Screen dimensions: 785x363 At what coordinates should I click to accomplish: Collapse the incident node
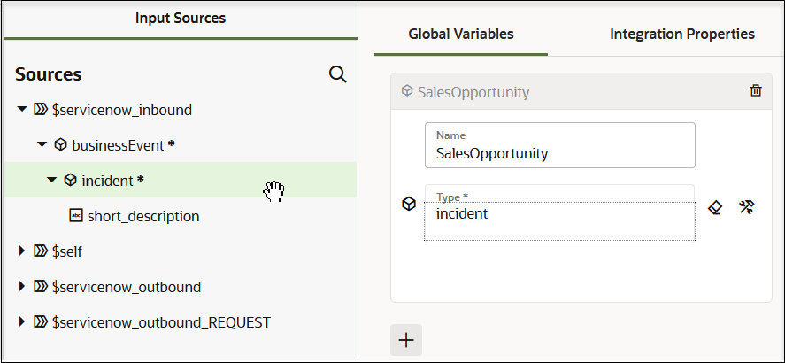tap(52, 181)
